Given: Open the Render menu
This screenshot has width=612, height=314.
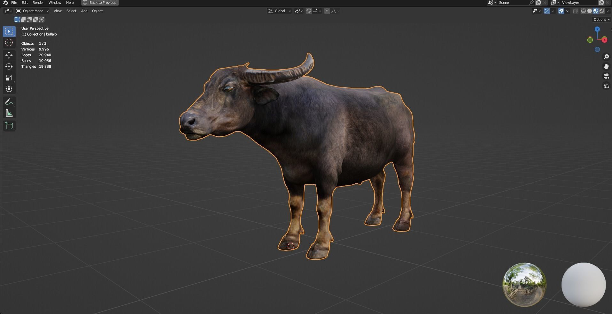Looking at the screenshot, I should [38, 3].
